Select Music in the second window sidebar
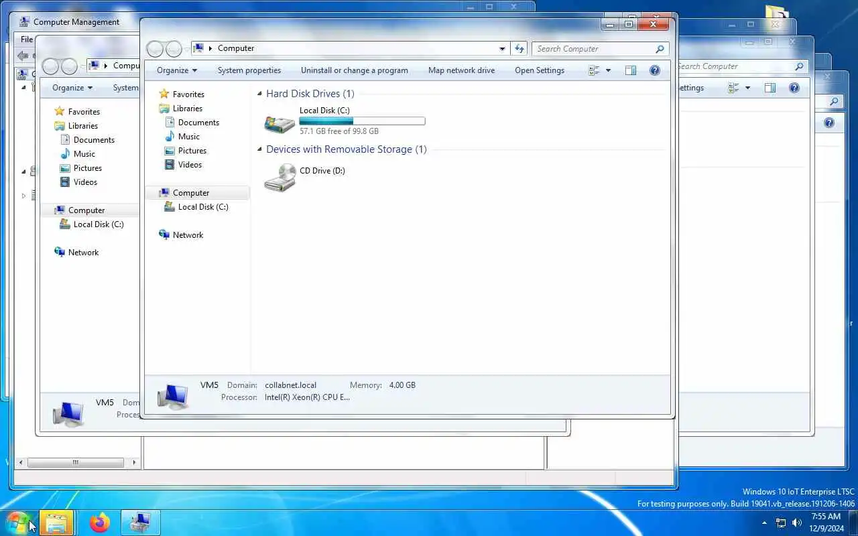 click(x=84, y=154)
